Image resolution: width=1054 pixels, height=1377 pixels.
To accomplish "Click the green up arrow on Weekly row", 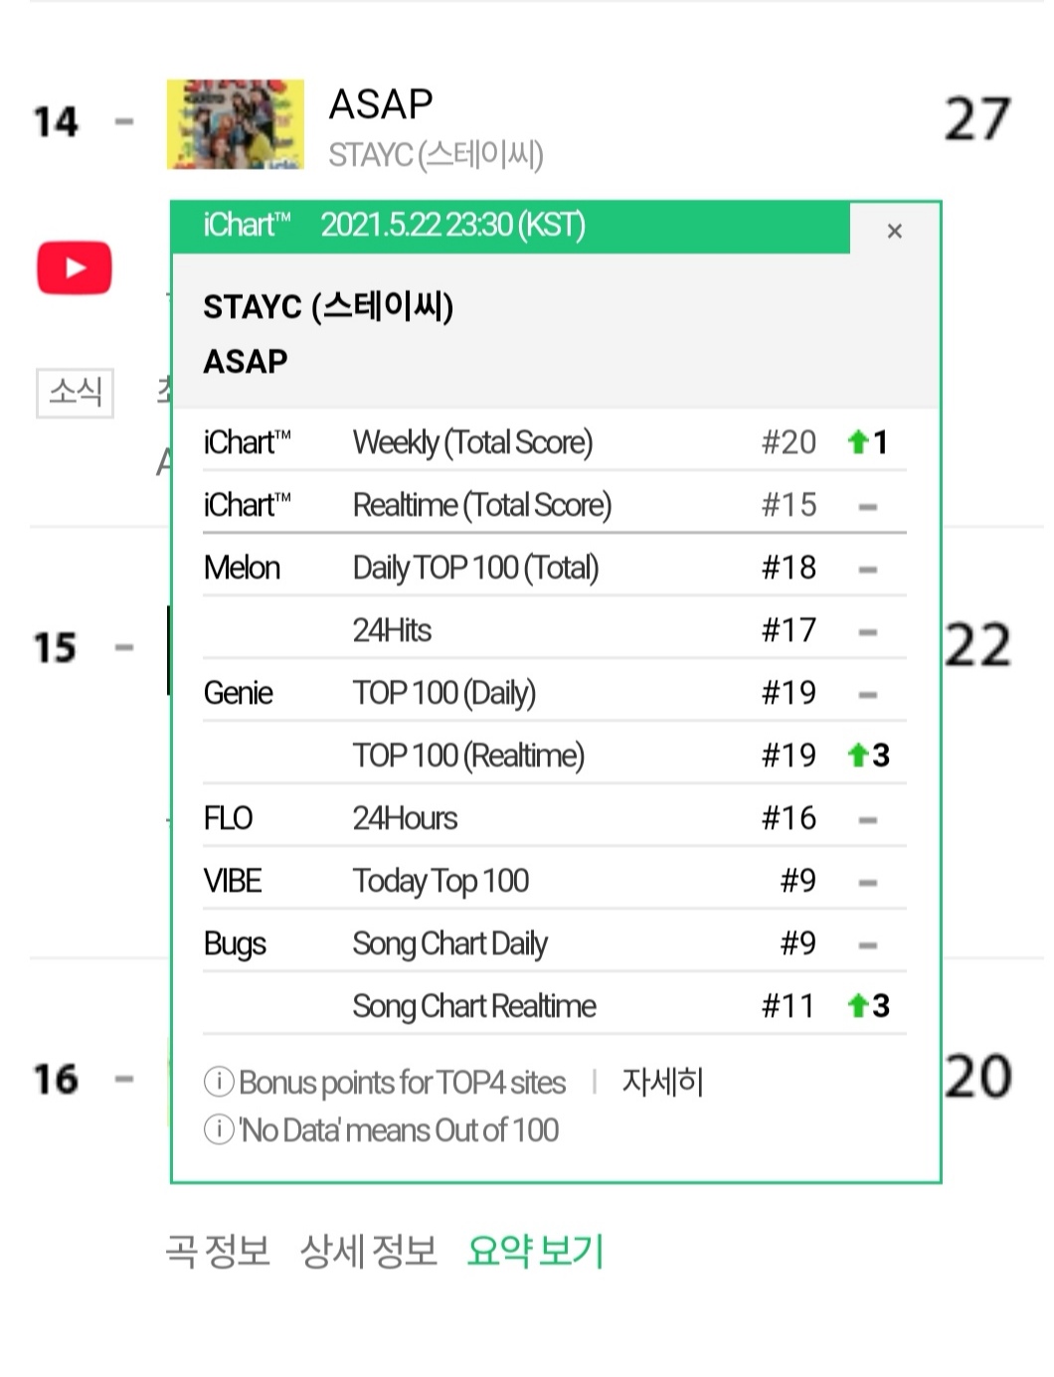I will pos(858,442).
